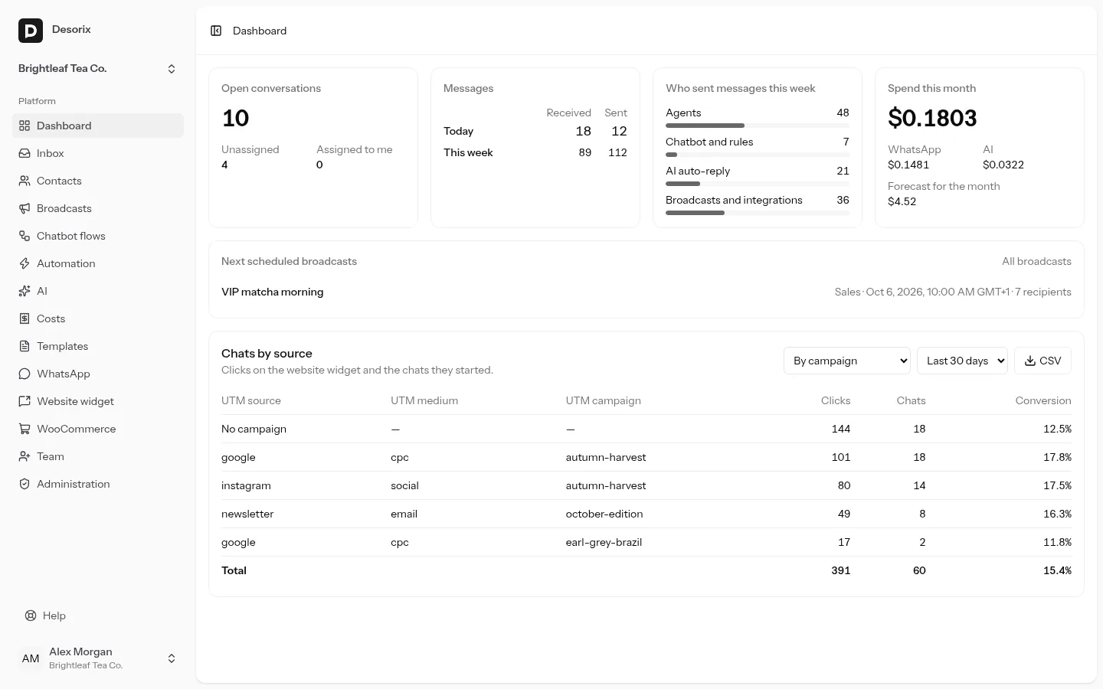Open the Dashboard grid icon in sidebar
The width and height of the screenshot is (1103, 689).
coord(25,126)
